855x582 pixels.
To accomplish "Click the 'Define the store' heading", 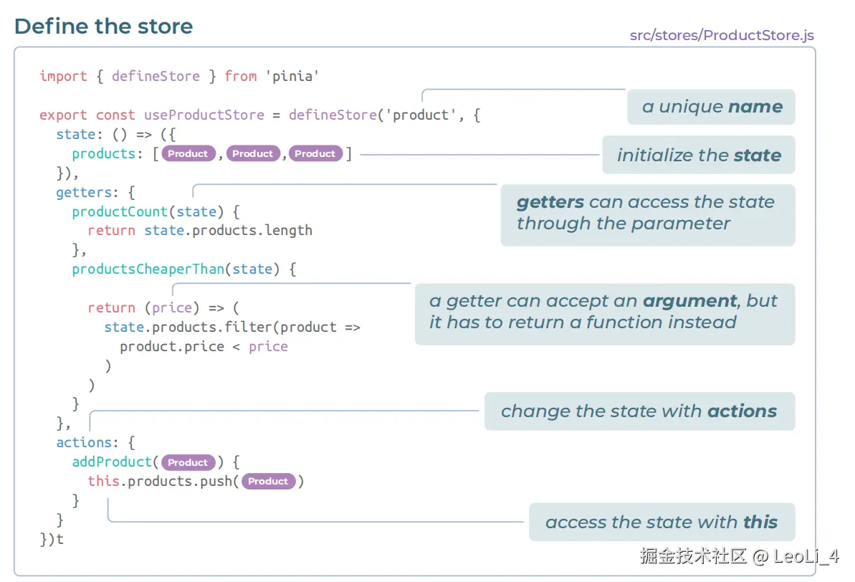I will click(104, 27).
